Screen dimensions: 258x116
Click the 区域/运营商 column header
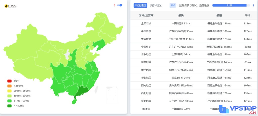click(146, 15)
